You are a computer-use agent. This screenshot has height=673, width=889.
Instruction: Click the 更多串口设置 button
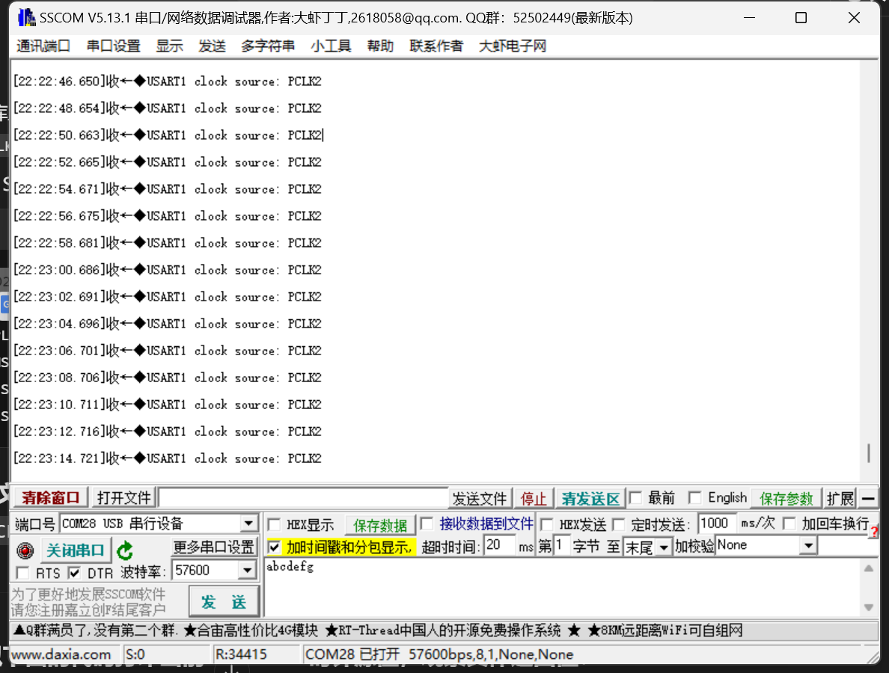point(213,547)
